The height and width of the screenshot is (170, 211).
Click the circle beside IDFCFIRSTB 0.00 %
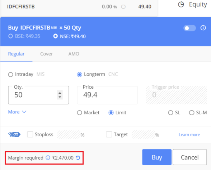click(123, 6)
